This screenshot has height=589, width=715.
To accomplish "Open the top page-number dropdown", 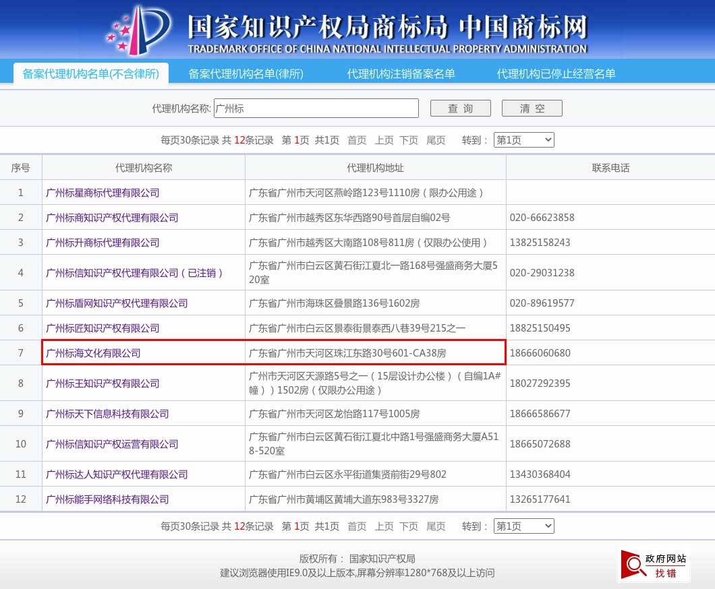I will (x=523, y=140).
